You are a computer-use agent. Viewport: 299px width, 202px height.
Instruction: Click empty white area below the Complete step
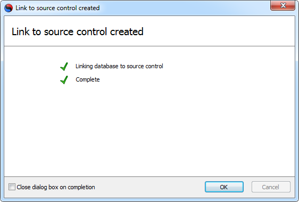149,130
